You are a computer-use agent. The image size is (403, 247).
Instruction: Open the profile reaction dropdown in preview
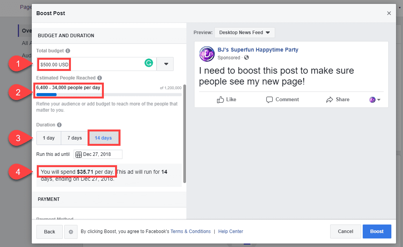click(374, 100)
